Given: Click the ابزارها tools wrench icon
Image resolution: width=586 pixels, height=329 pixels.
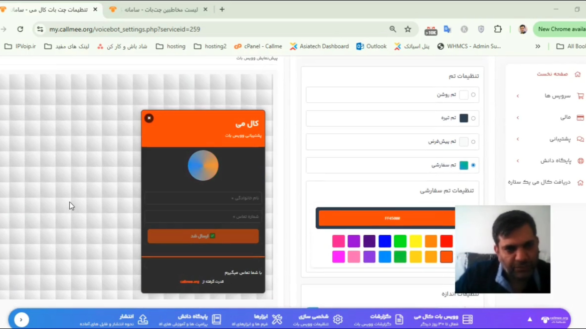Looking at the screenshot, I should pyautogui.click(x=277, y=319).
